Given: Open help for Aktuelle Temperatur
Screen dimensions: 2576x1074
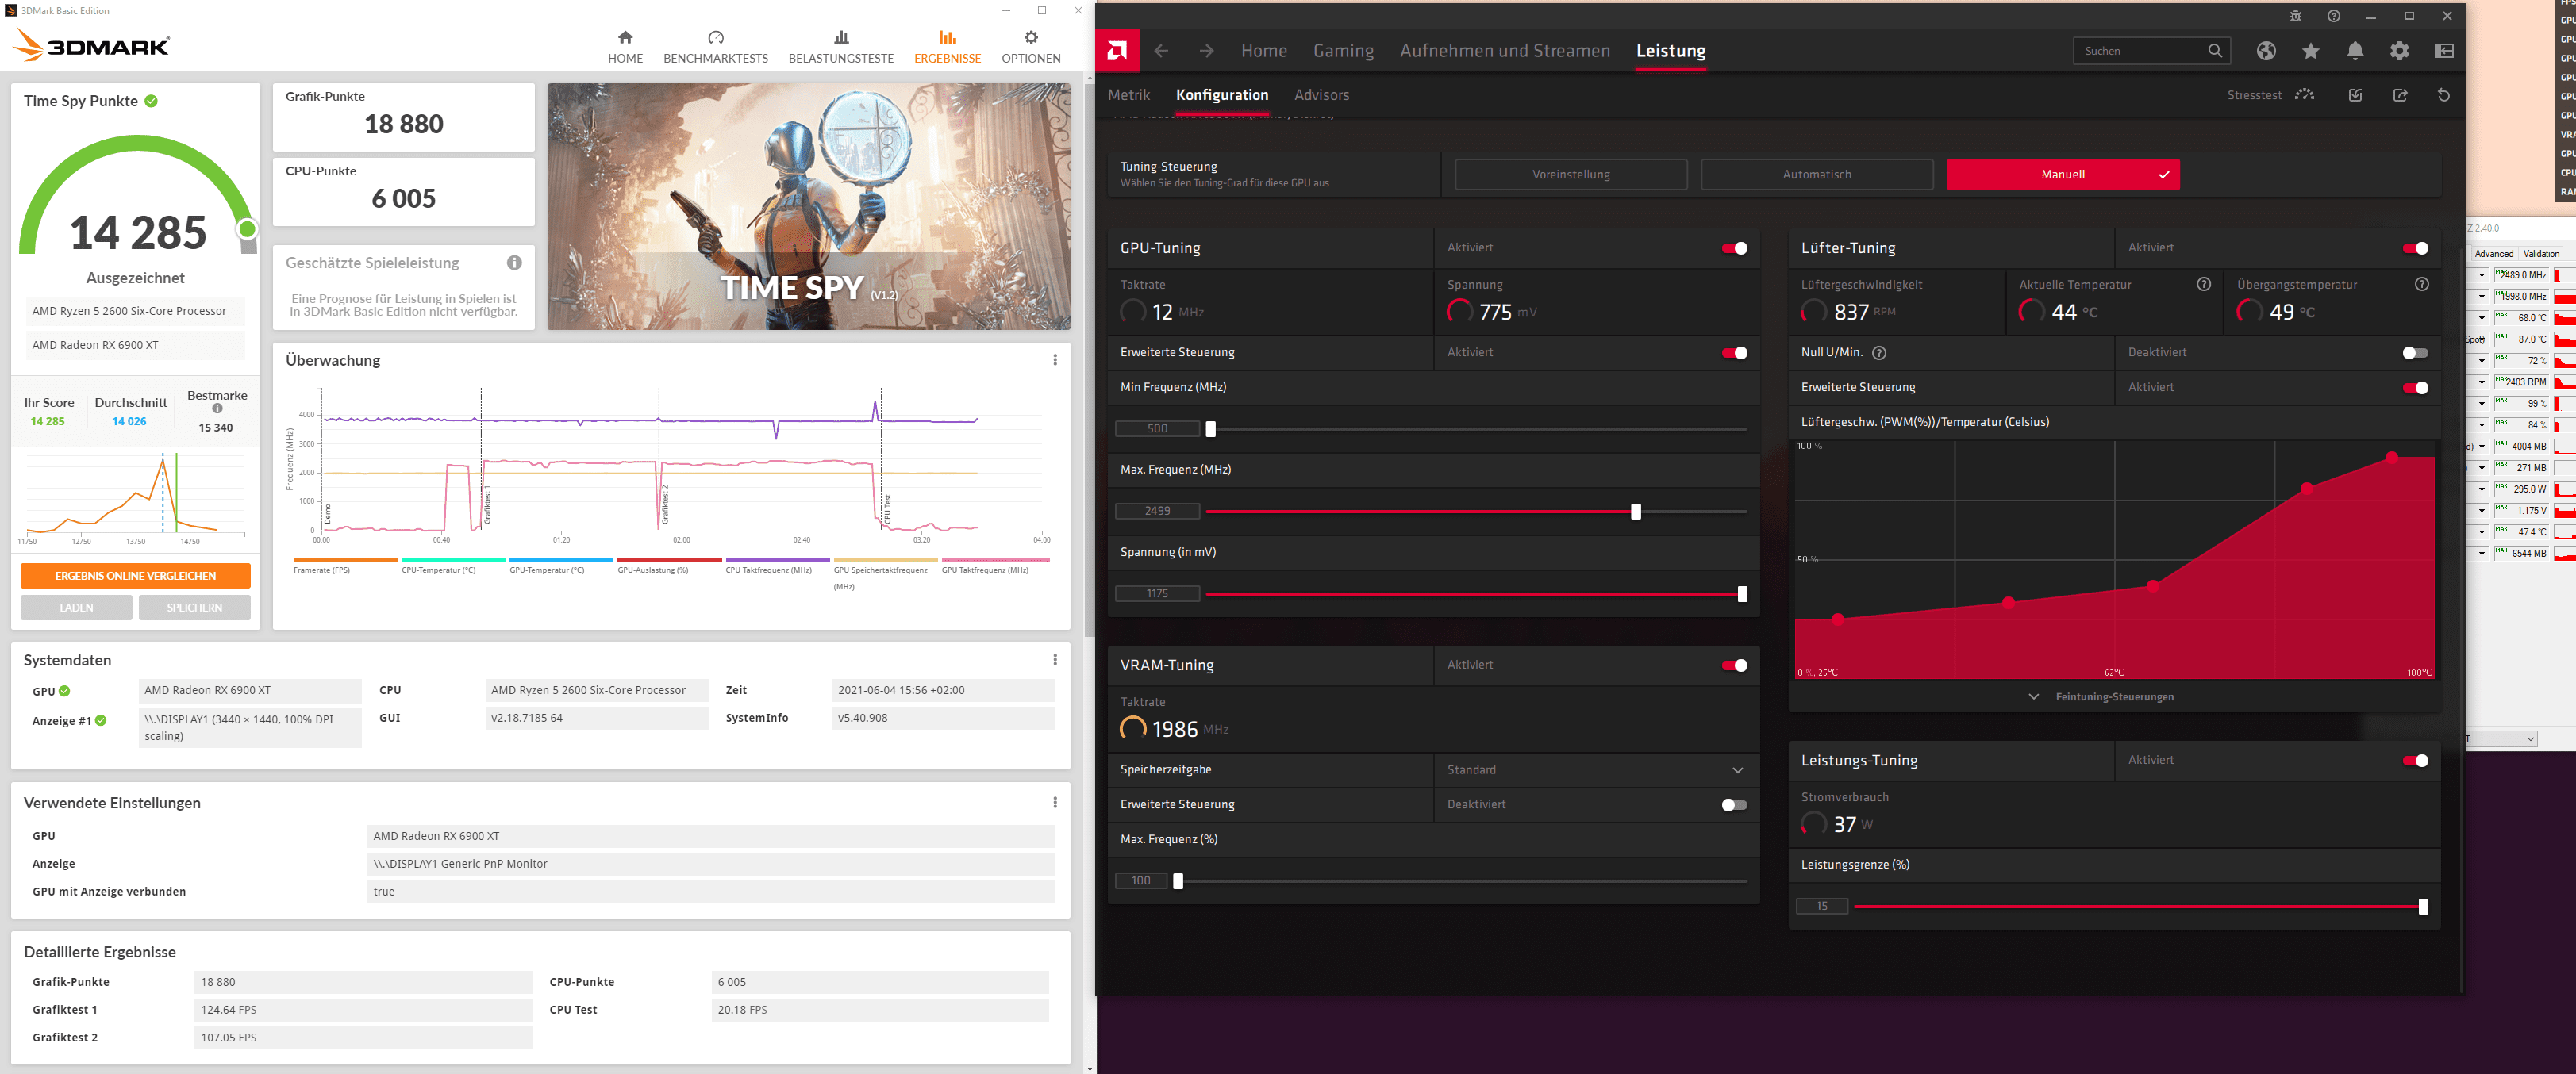Looking at the screenshot, I should [x=2204, y=285].
